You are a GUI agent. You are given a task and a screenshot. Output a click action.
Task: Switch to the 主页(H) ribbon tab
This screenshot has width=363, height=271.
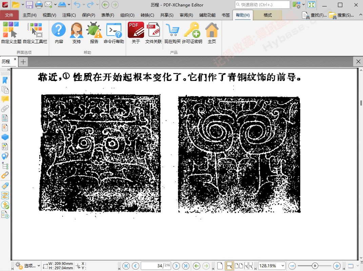tap(29, 15)
